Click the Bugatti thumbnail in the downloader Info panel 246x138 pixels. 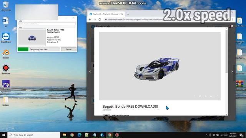tap(32, 37)
